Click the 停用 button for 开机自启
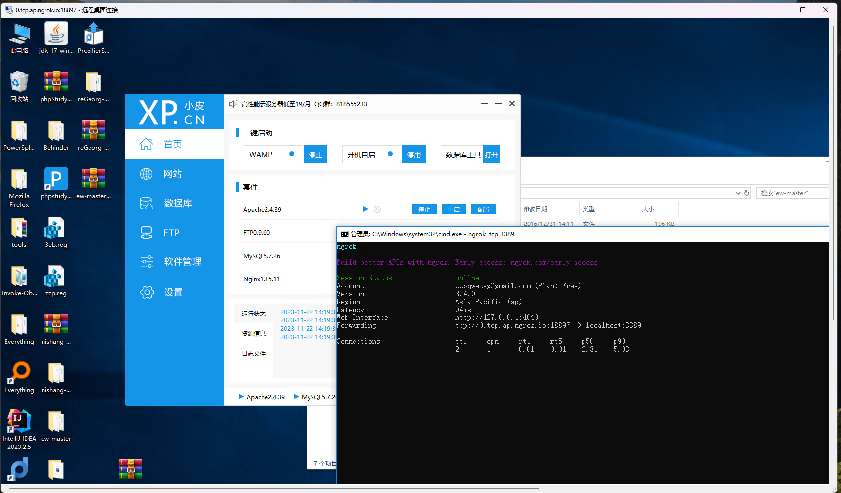Image resolution: width=841 pixels, height=493 pixels. coord(414,154)
